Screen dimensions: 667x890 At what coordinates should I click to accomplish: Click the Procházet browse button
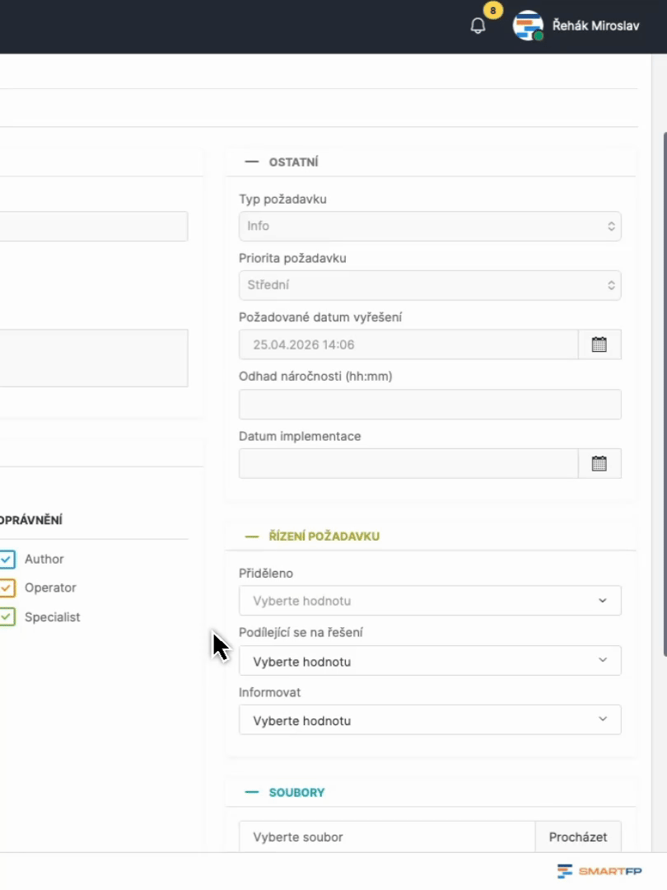point(578,836)
